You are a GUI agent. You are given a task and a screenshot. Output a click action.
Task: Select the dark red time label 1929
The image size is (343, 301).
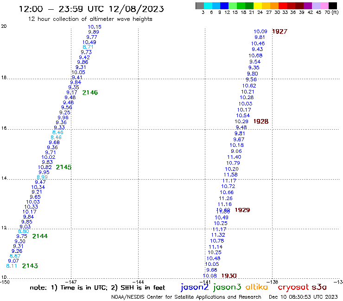coord(242,210)
